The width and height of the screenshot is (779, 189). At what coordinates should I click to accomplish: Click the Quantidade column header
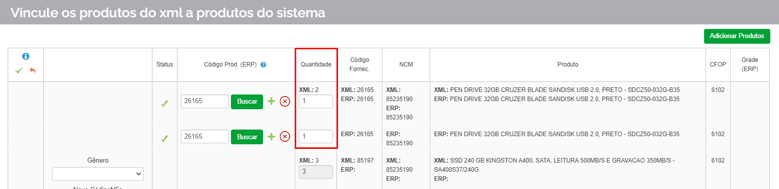point(316,65)
